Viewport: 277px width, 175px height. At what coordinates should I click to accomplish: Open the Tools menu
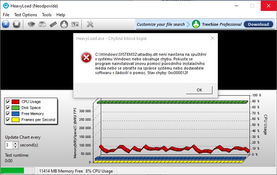pyautogui.click(x=47, y=15)
